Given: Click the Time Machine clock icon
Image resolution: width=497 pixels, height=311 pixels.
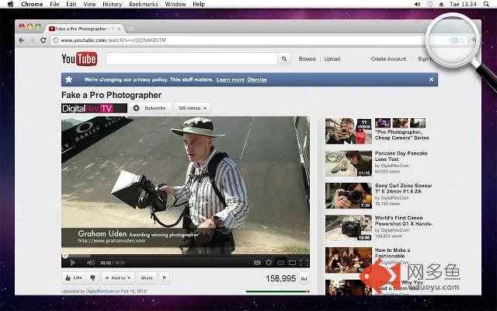Looking at the screenshot, I should pos(429,4).
